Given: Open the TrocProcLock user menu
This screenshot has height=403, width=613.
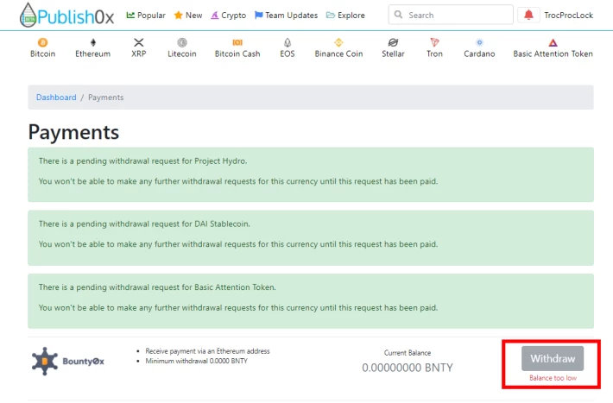Looking at the screenshot, I should tap(568, 16).
